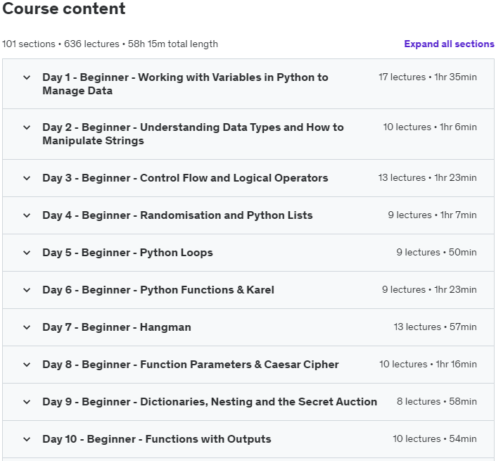496x461 pixels.
Task: Expand Day 1 section chevron
Action: (27, 77)
